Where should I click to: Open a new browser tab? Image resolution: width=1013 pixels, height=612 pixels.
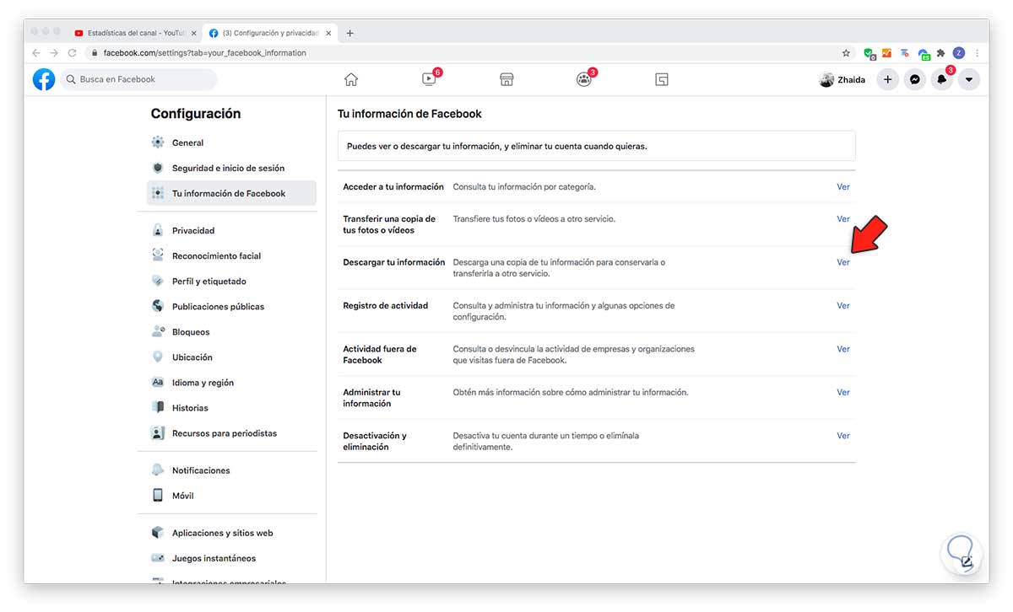349,33
